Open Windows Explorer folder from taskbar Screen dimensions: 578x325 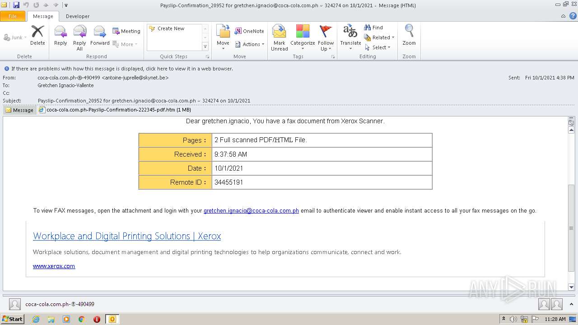[x=51, y=319]
